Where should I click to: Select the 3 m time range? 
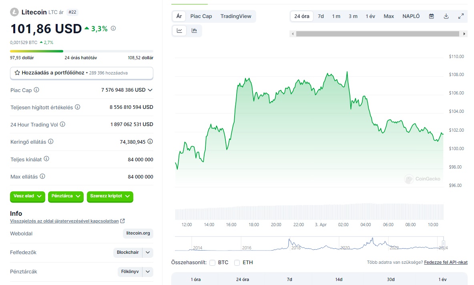353,16
